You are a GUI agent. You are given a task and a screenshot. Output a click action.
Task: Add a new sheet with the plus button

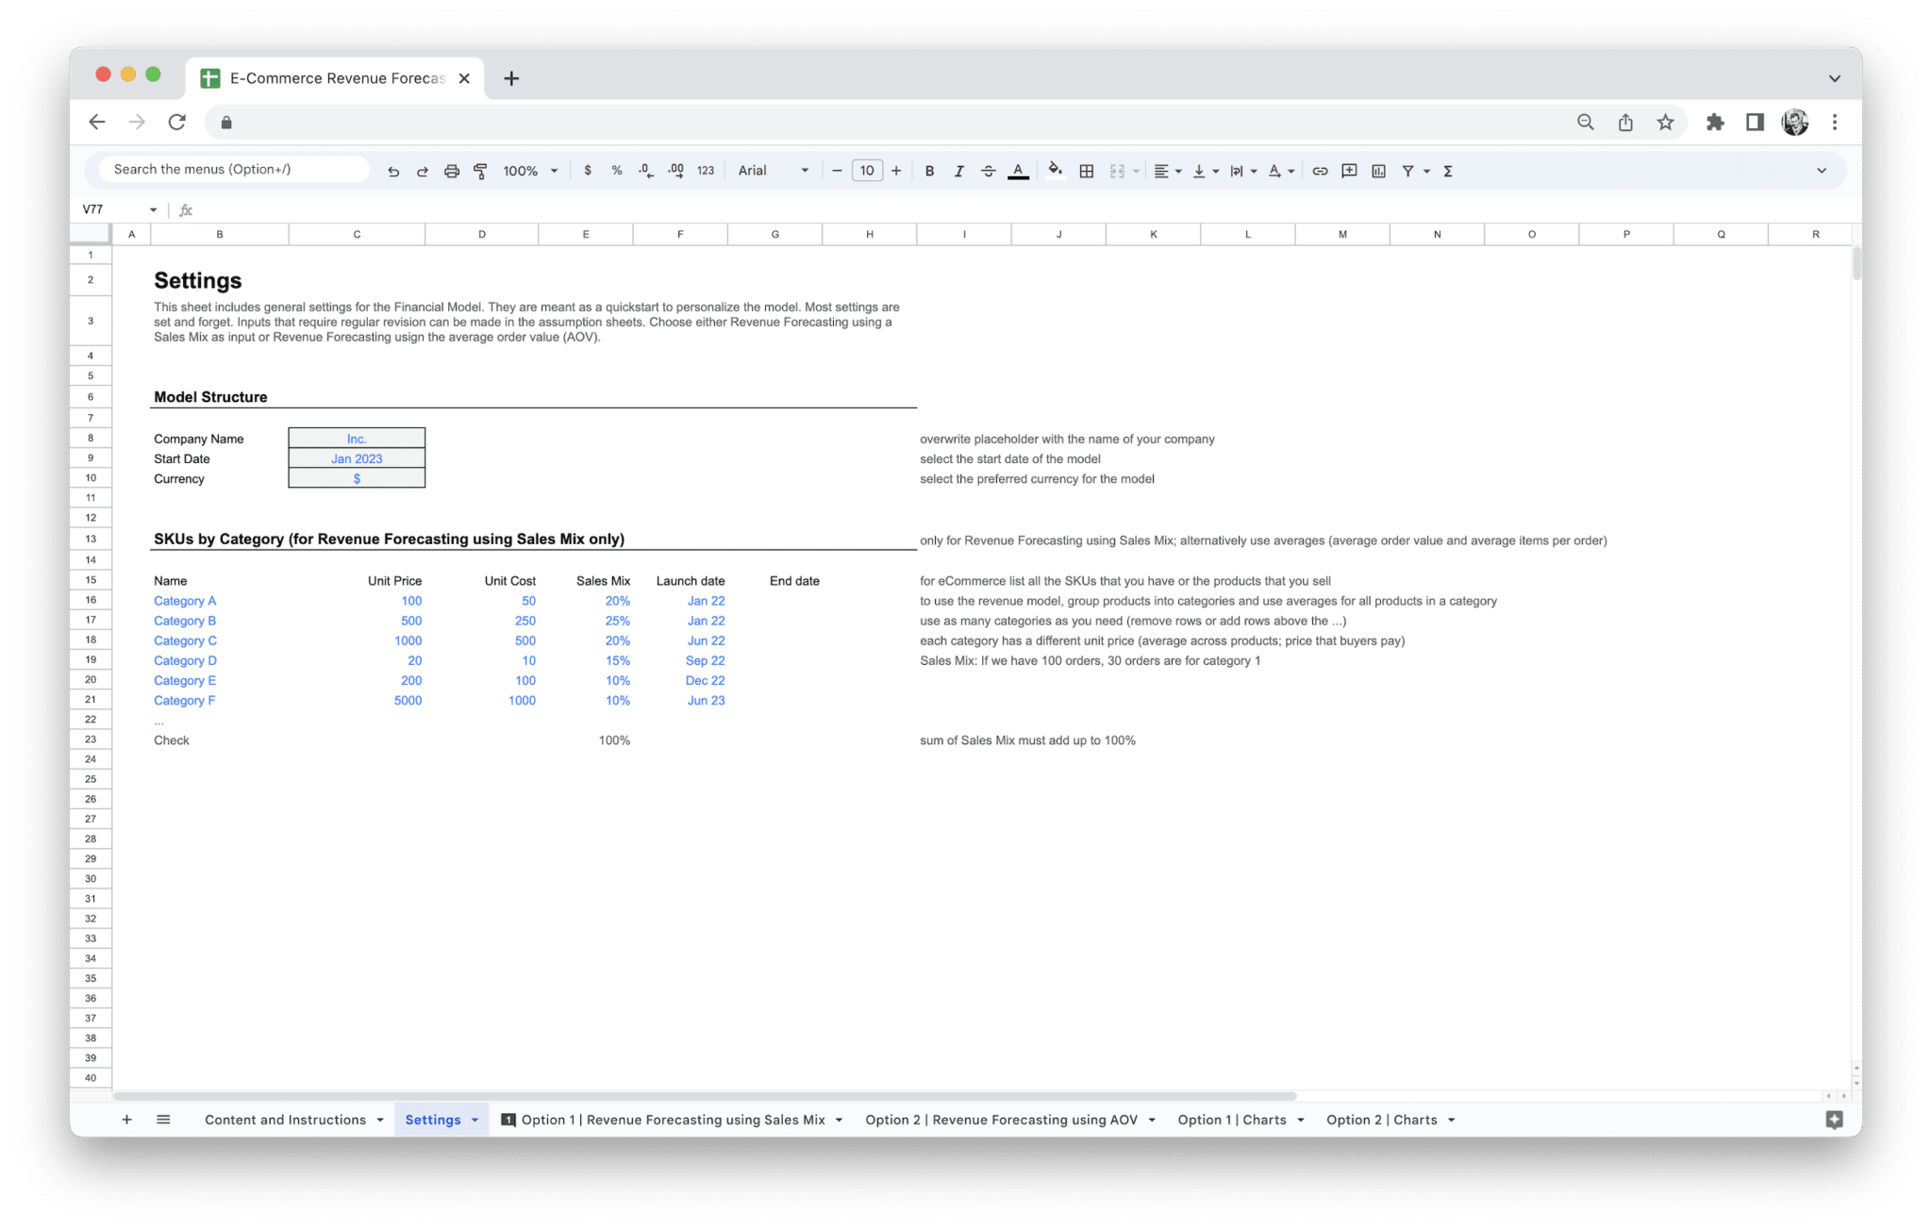click(x=126, y=1120)
